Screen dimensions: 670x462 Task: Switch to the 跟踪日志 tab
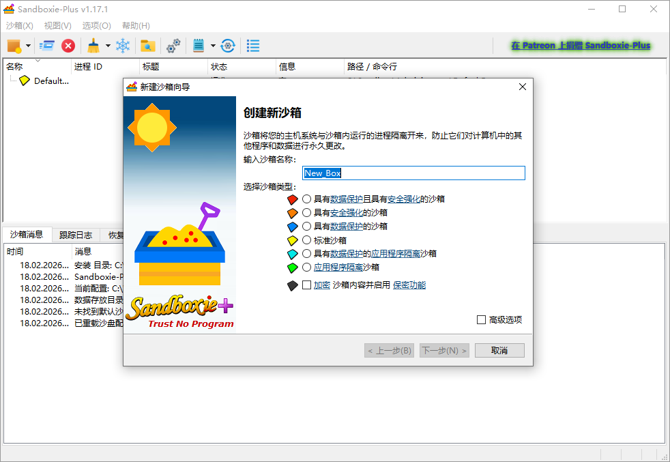click(x=75, y=234)
